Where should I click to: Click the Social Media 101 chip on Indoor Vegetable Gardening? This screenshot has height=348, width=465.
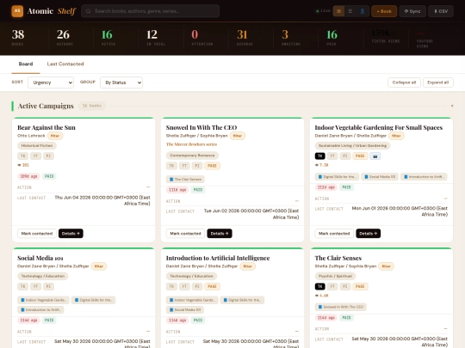tap(380, 177)
